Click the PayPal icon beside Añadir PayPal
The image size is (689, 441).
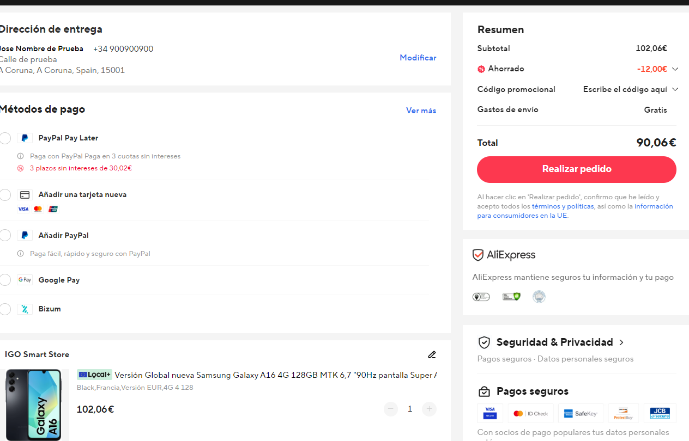point(25,236)
